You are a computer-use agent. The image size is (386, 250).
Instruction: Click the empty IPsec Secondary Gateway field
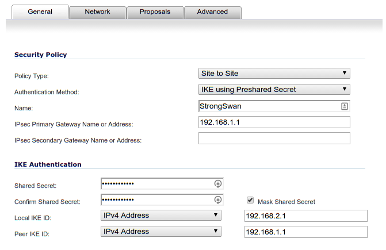click(x=274, y=139)
